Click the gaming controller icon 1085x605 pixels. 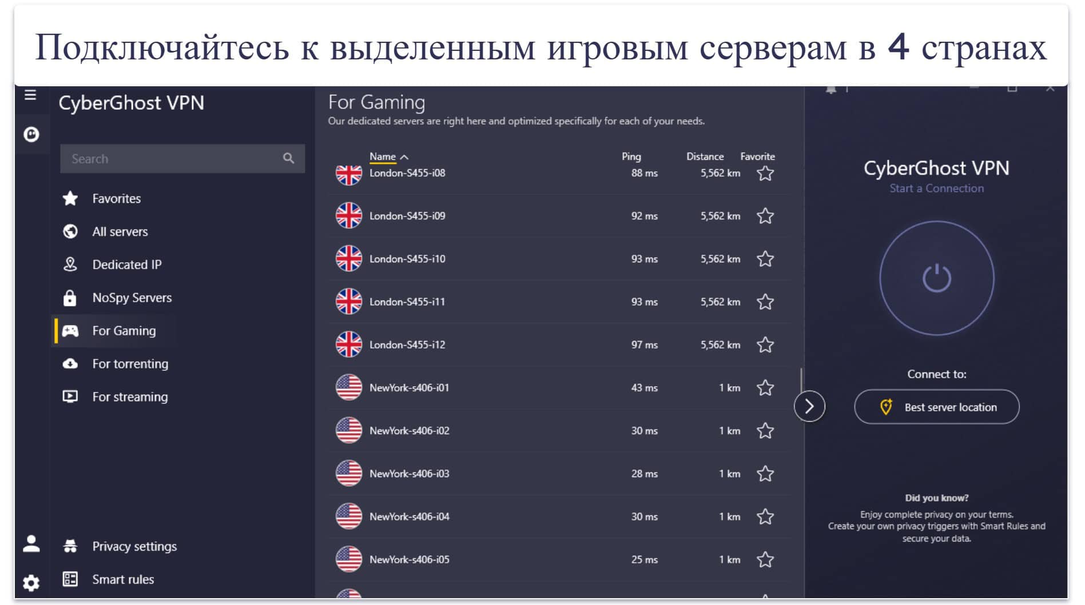coord(70,331)
